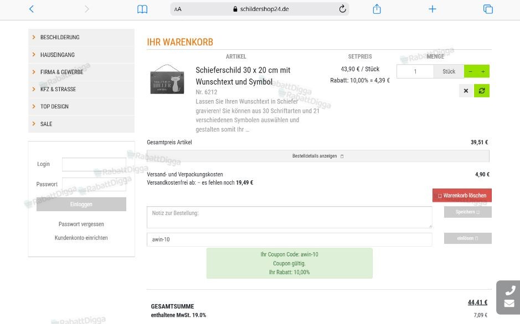Open the Safari share sheet icon

click(377, 9)
